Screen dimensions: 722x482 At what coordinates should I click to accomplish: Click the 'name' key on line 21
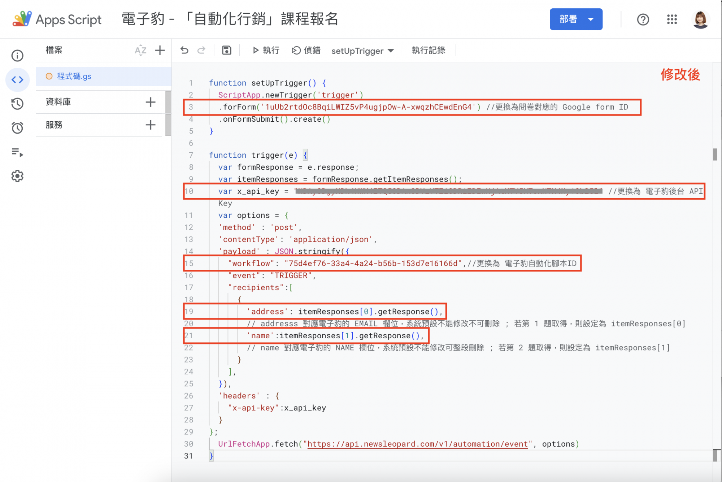[x=260, y=336]
